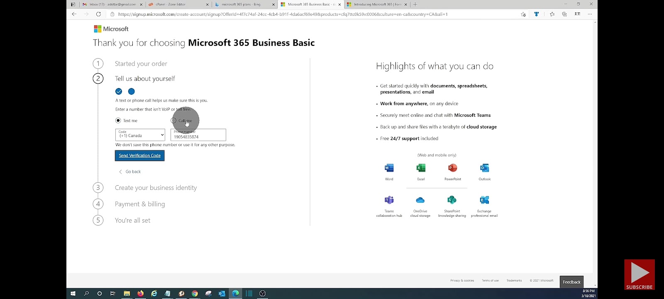This screenshot has height=299, width=664.
Task: Go back to the previous browser page
Action: pos(74,14)
